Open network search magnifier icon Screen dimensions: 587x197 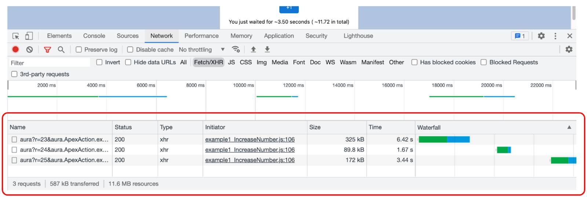click(61, 50)
